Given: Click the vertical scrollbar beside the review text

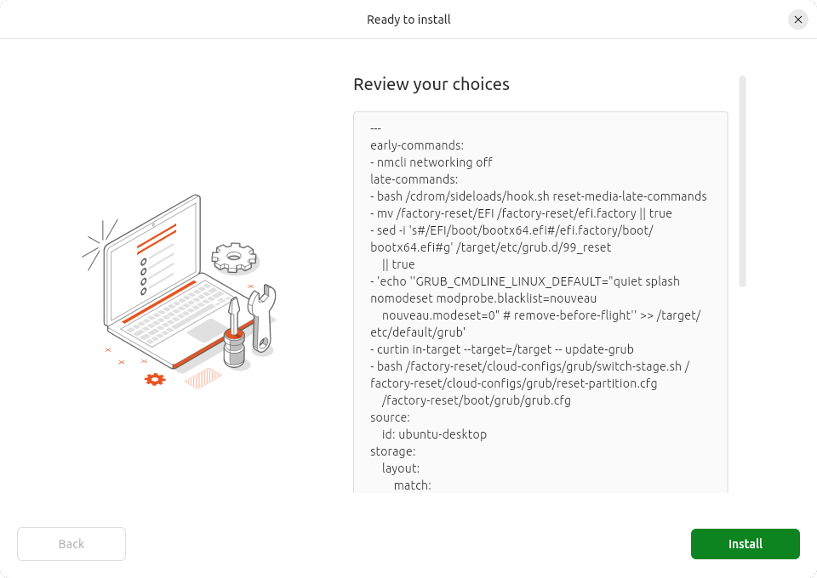Looking at the screenshot, I should (x=742, y=182).
